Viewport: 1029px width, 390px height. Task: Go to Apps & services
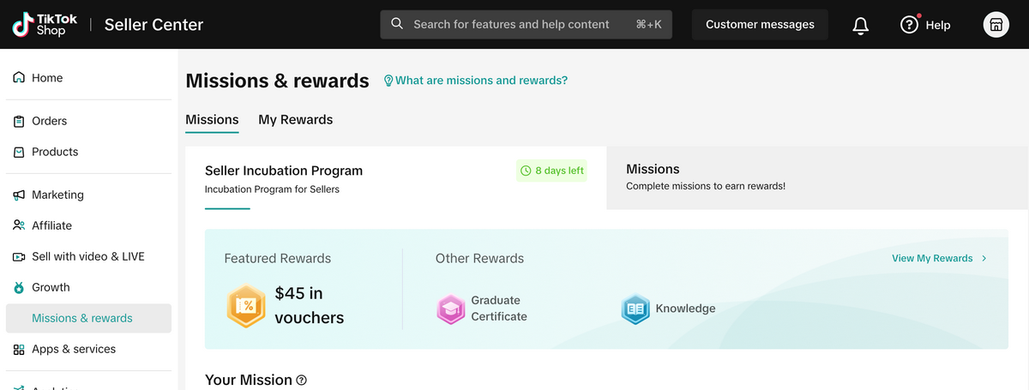[73, 349]
